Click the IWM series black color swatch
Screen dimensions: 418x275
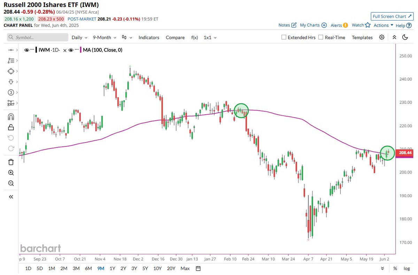pyautogui.click(x=36, y=50)
